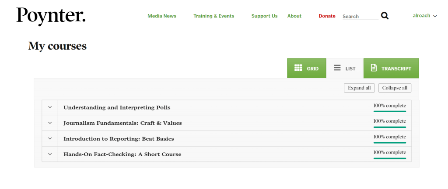
Task: Click progress bar for Understanding and Interpreting Polls
Action: pyautogui.click(x=389, y=111)
